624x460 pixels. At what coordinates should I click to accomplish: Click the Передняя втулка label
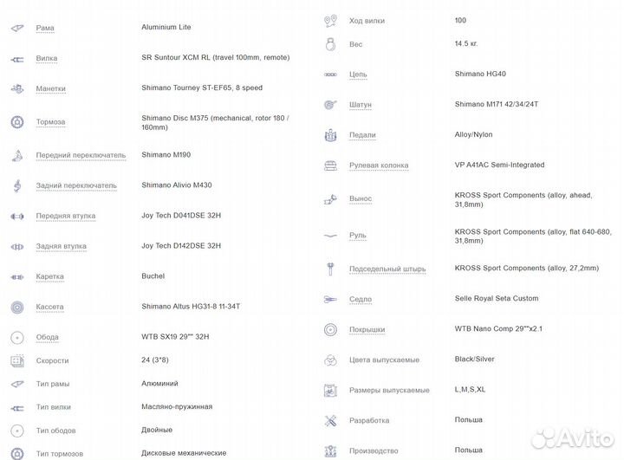65,216
